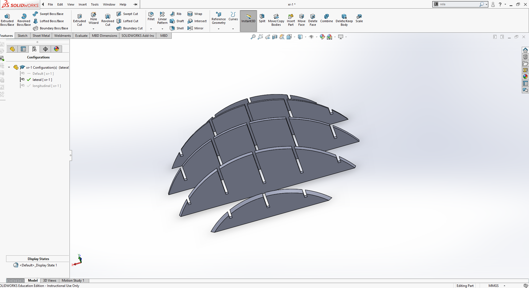Select the Move Face tool
529x288 pixels.
pyautogui.click(x=302, y=20)
